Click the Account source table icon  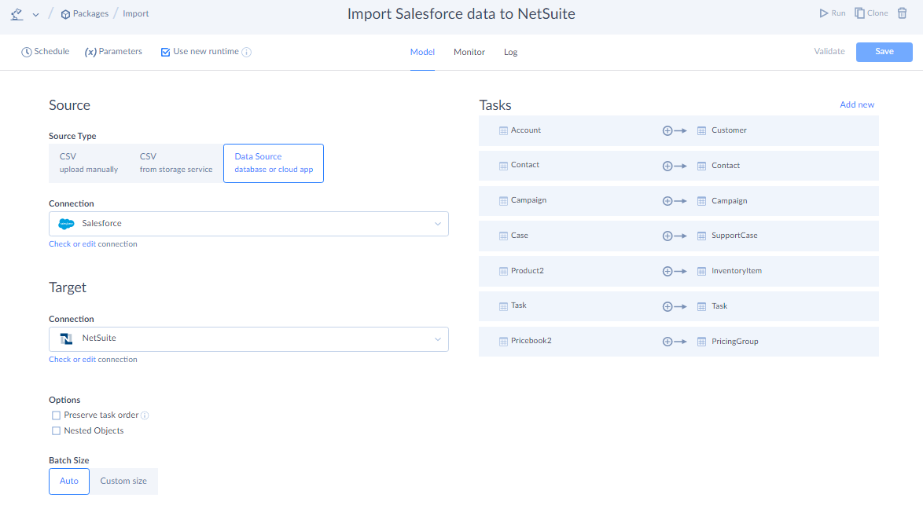pos(503,130)
